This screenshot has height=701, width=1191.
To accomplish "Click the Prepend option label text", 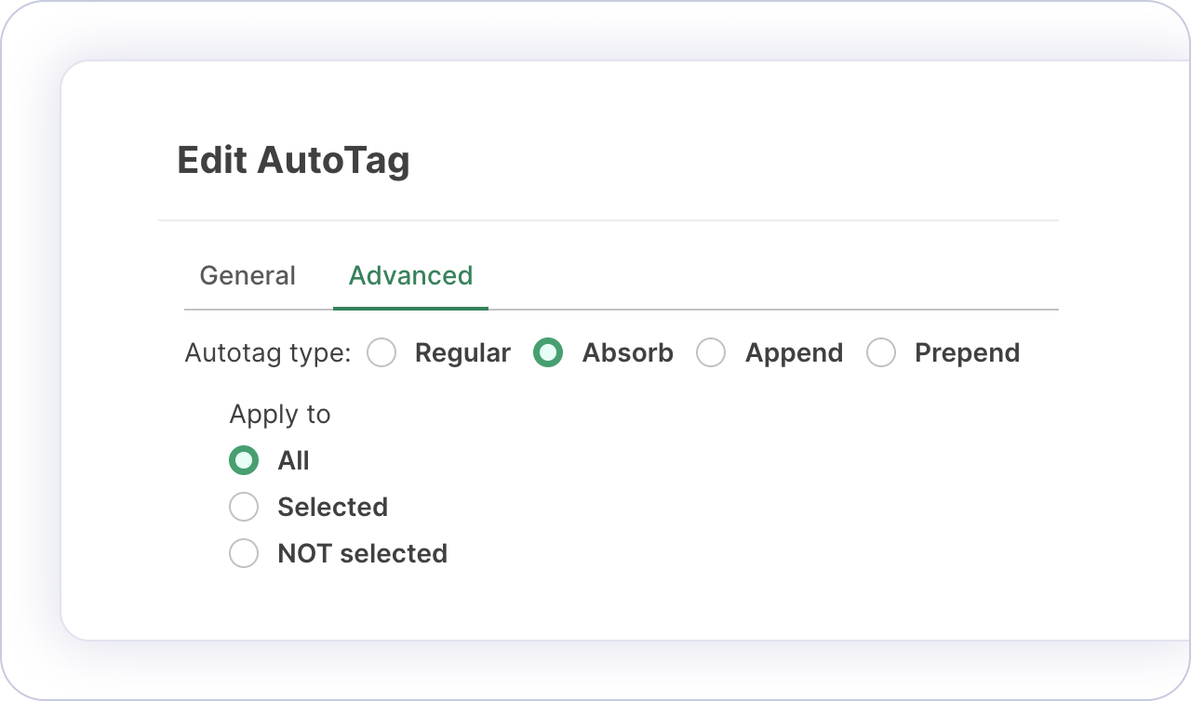I will click(x=967, y=353).
